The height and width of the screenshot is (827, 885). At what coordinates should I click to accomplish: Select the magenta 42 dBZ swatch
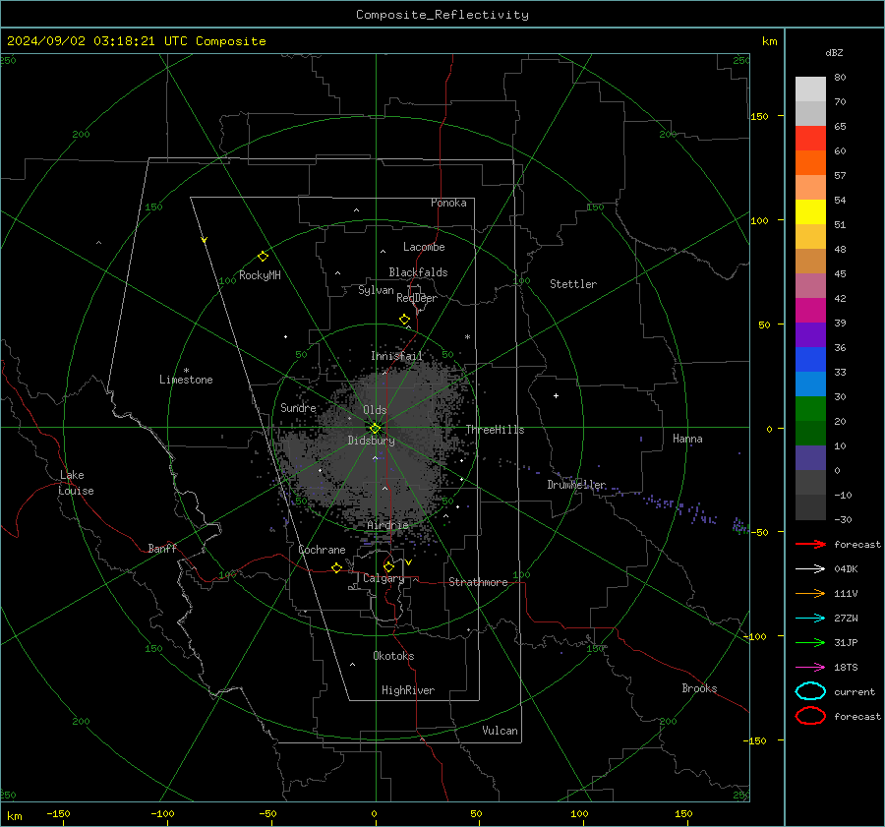click(810, 311)
